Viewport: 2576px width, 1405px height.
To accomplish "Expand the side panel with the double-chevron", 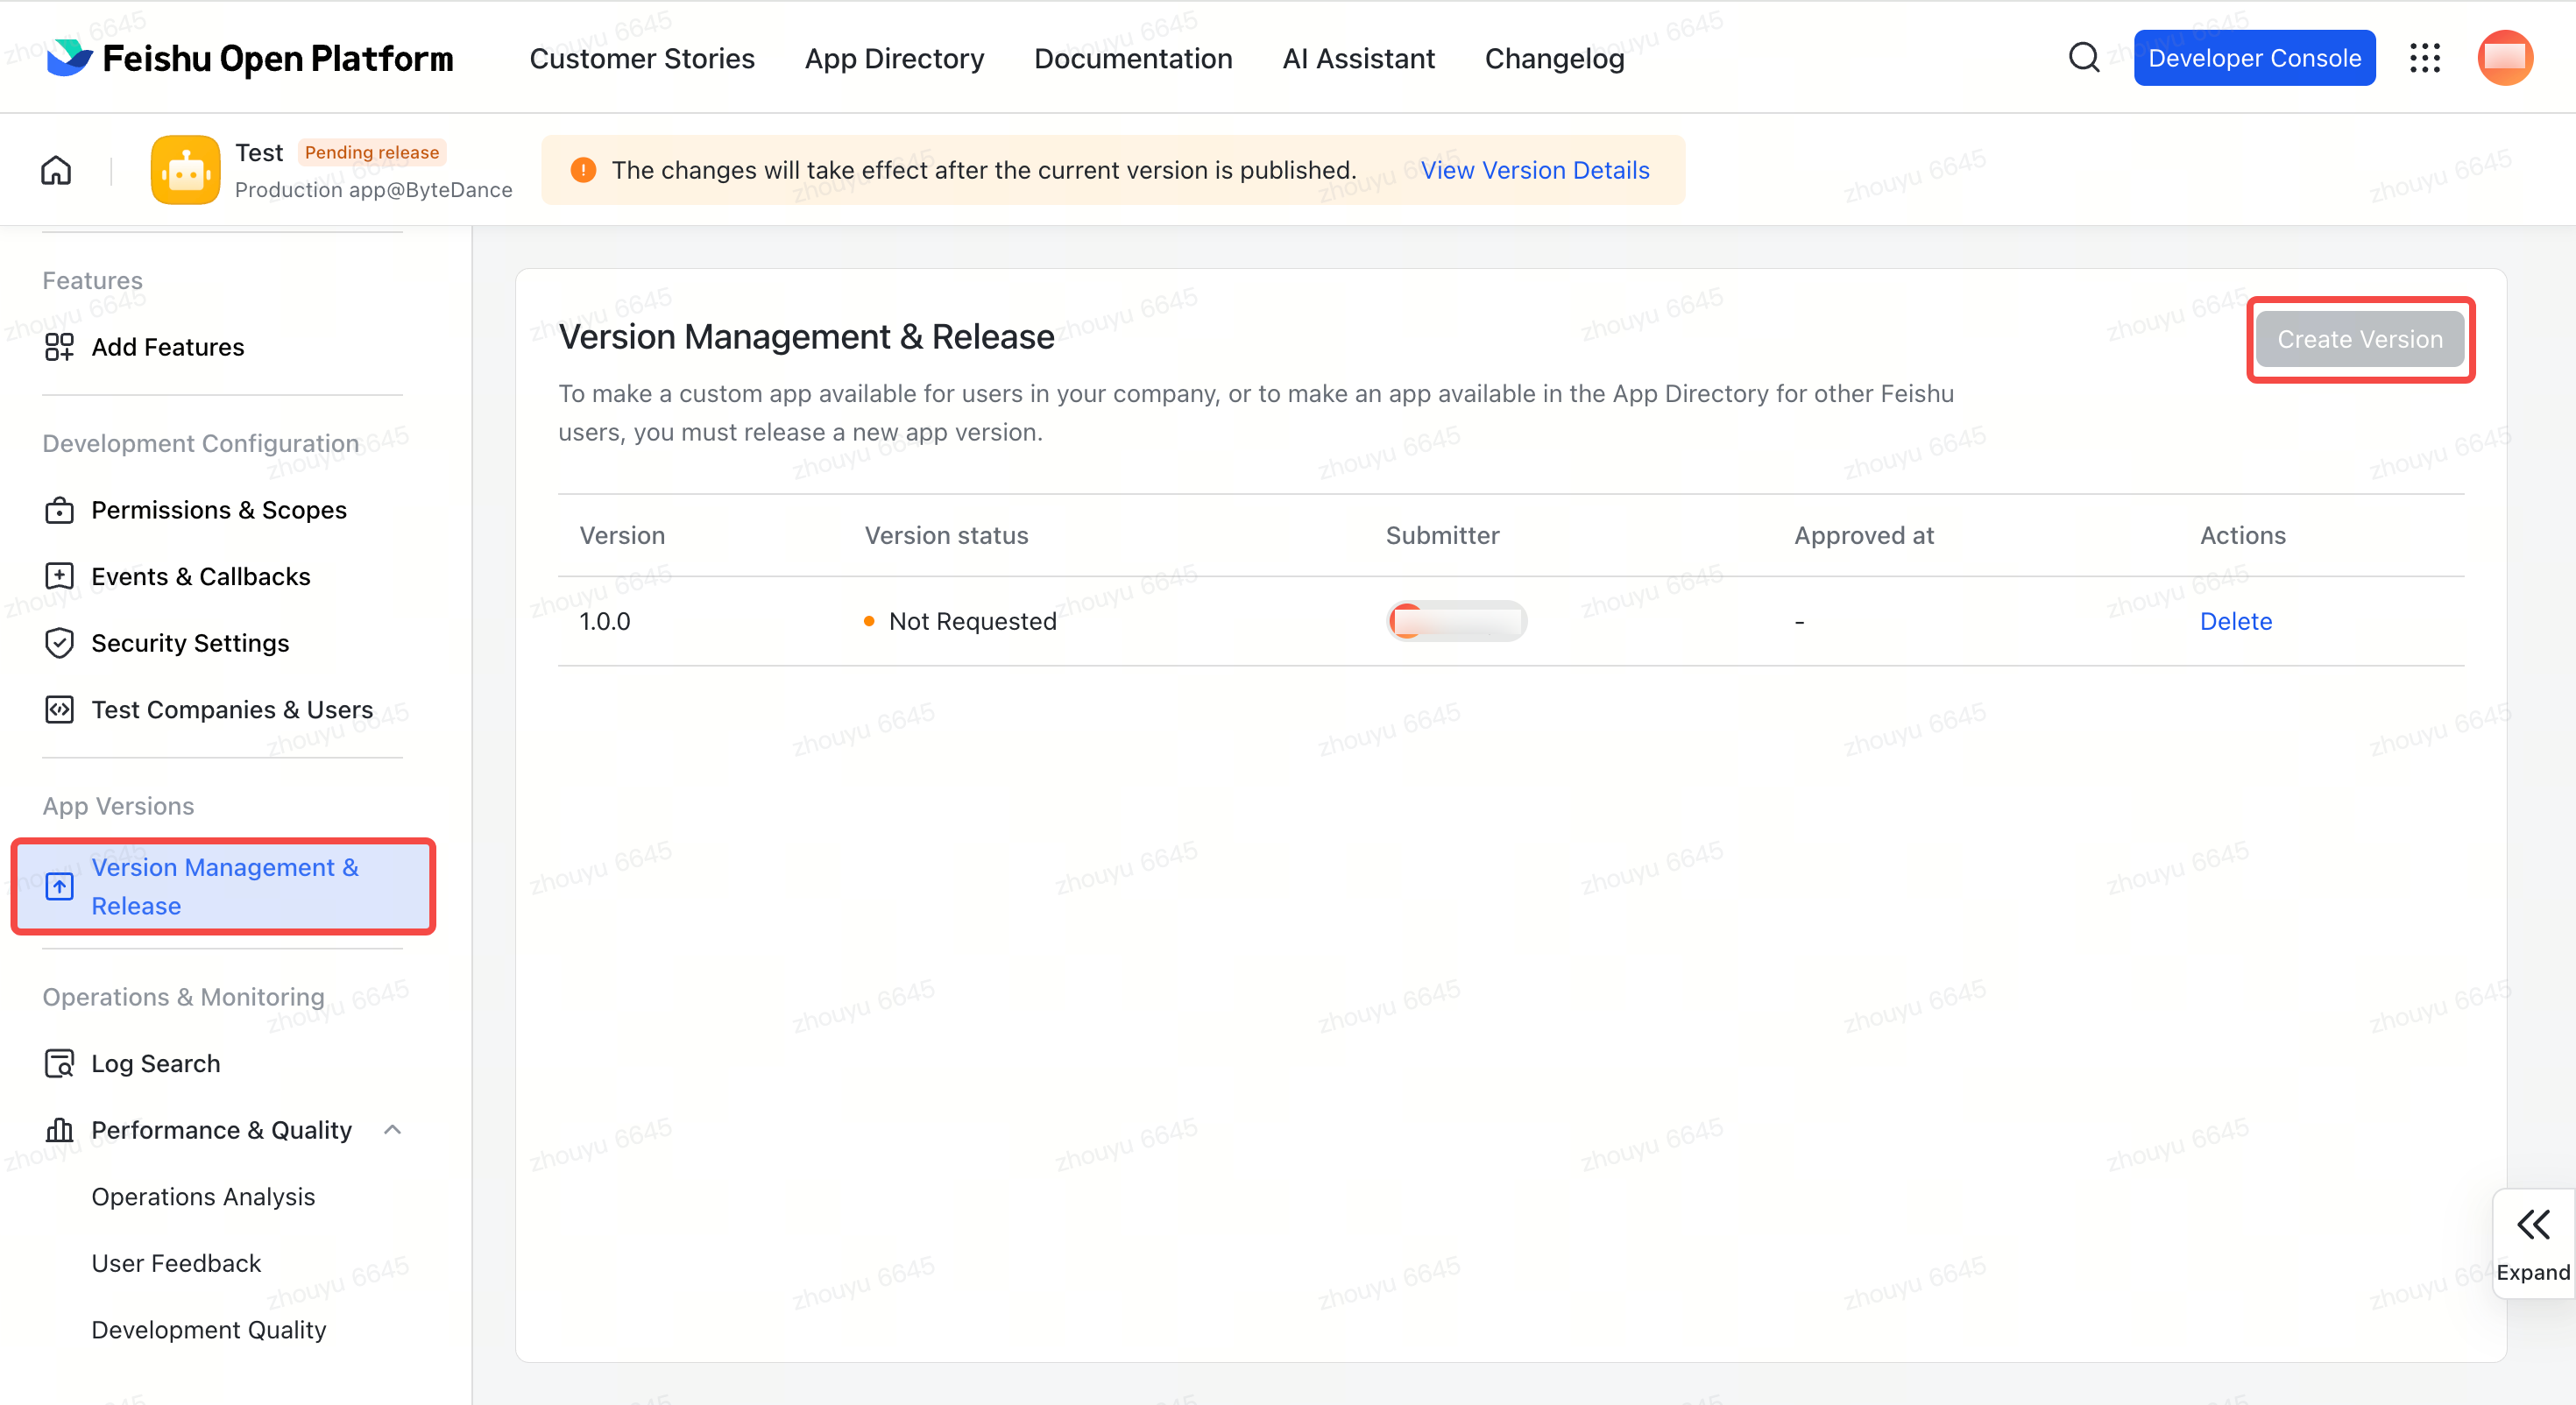I will click(x=2533, y=1243).
